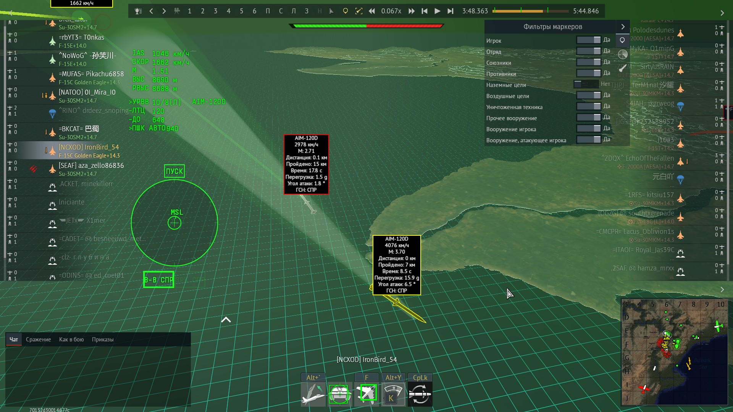The width and height of the screenshot is (733, 412).
Task: Expand right panel using top-right chevron
Action: [x=722, y=13]
